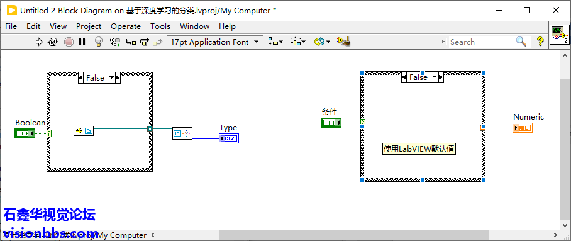Screen dimensions: 571x241
Task: Click the Clean Up Diagram broom icon
Action: (344, 42)
